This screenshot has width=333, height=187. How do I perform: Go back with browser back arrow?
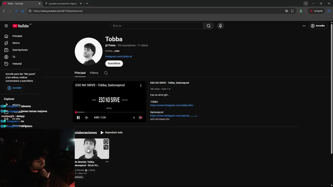click(4, 11)
